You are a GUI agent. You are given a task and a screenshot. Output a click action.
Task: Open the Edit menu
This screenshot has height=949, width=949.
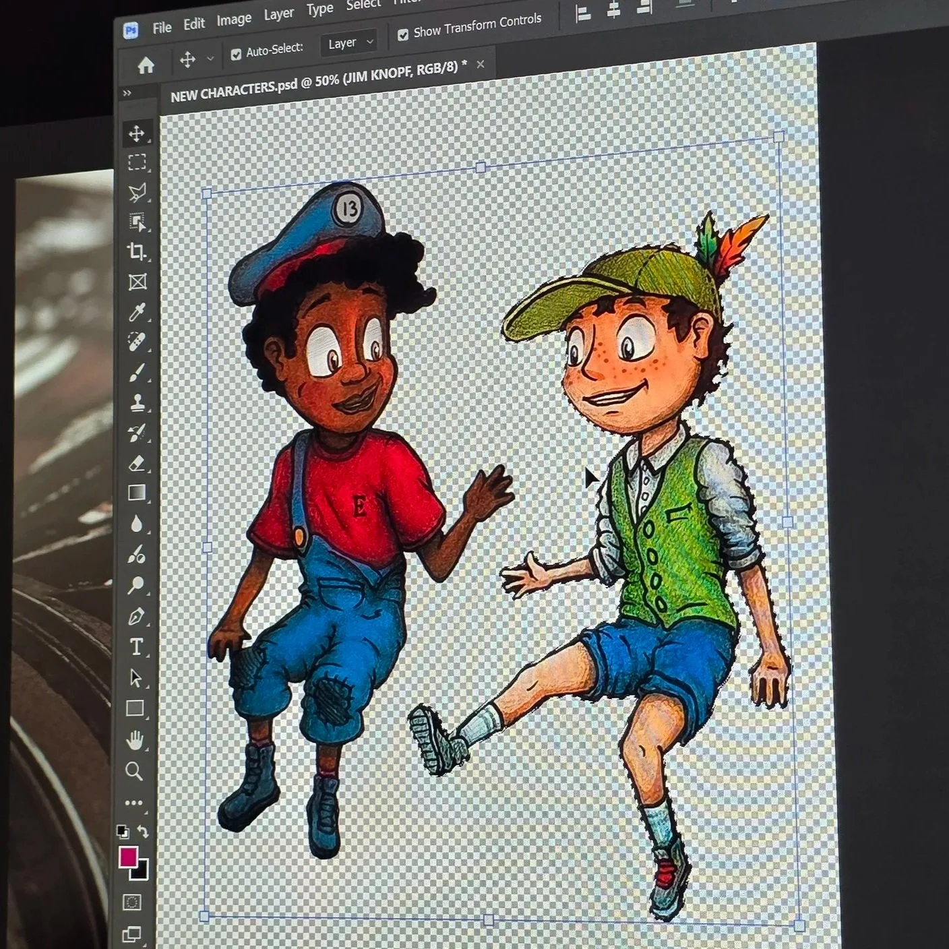[x=194, y=24]
